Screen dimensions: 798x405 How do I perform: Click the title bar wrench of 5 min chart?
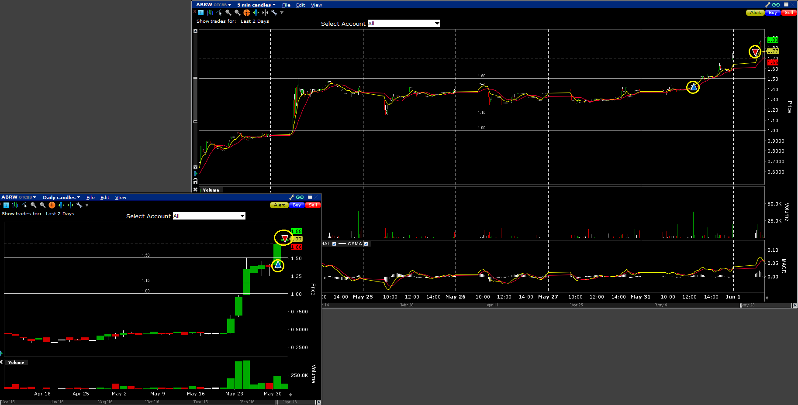tap(768, 5)
